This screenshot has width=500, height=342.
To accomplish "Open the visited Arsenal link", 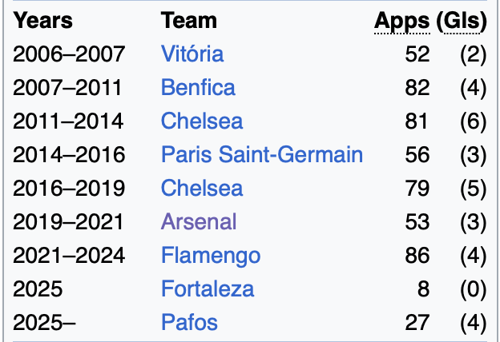I will [x=199, y=222].
